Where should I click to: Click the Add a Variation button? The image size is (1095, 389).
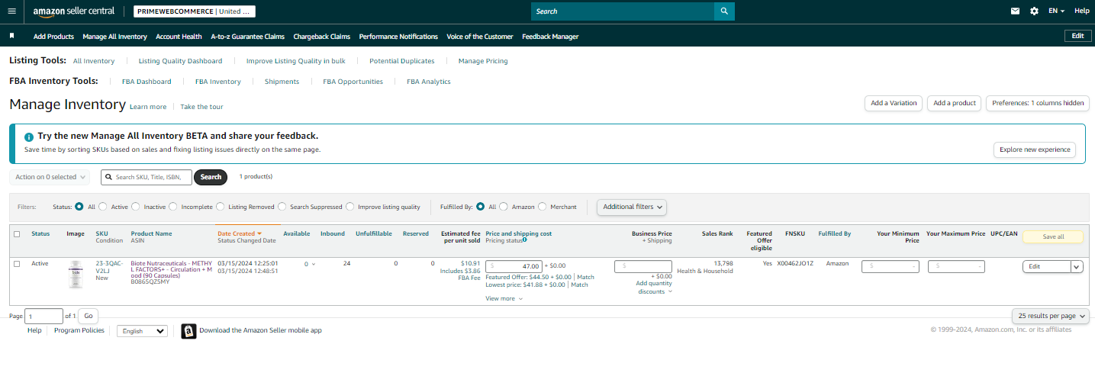[x=894, y=103]
